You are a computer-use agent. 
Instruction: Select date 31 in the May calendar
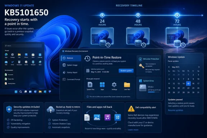[198, 92]
